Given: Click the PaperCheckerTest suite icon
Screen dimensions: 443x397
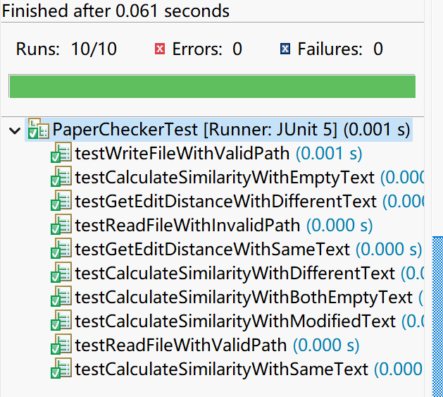Looking at the screenshot, I should pyautogui.click(x=39, y=129).
